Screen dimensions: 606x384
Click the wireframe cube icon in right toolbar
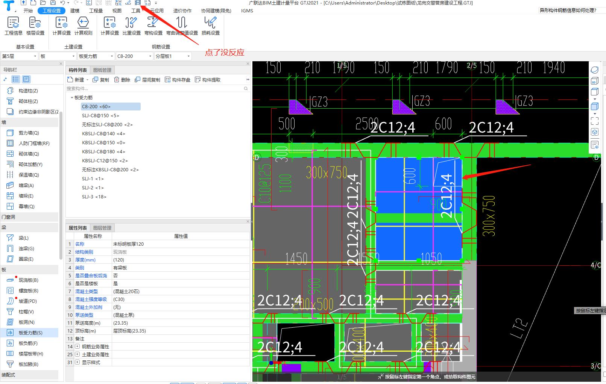(594, 92)
